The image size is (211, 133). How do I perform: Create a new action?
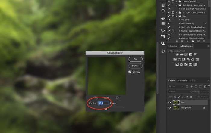pyautogui.click(x=199, y=41)
